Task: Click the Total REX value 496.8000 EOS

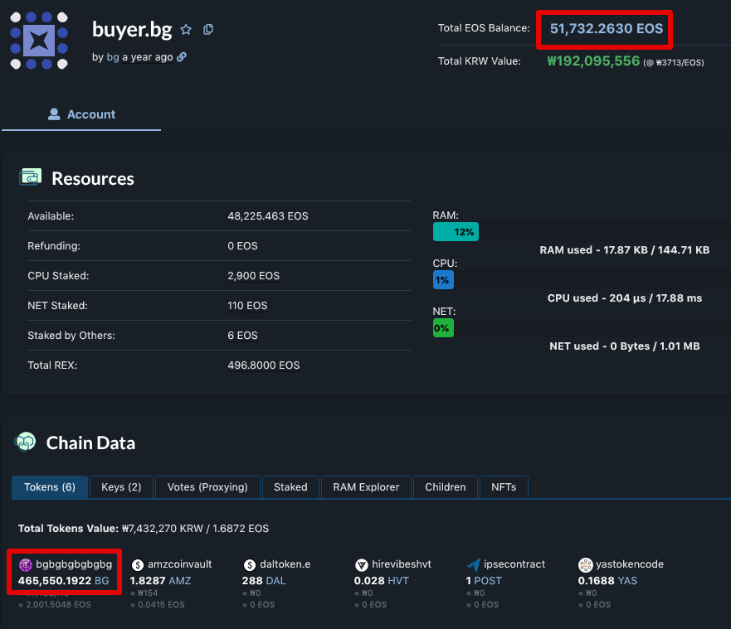Action: coord(264,365)
